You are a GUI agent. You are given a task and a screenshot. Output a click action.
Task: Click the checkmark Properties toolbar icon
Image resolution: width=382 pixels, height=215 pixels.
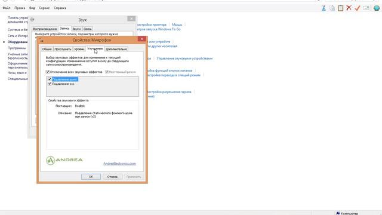click(358, 8)
